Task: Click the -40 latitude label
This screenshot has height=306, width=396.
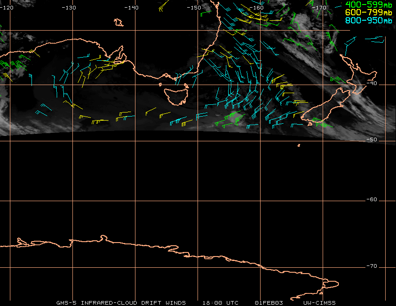Action: click(x=372, y=83)
